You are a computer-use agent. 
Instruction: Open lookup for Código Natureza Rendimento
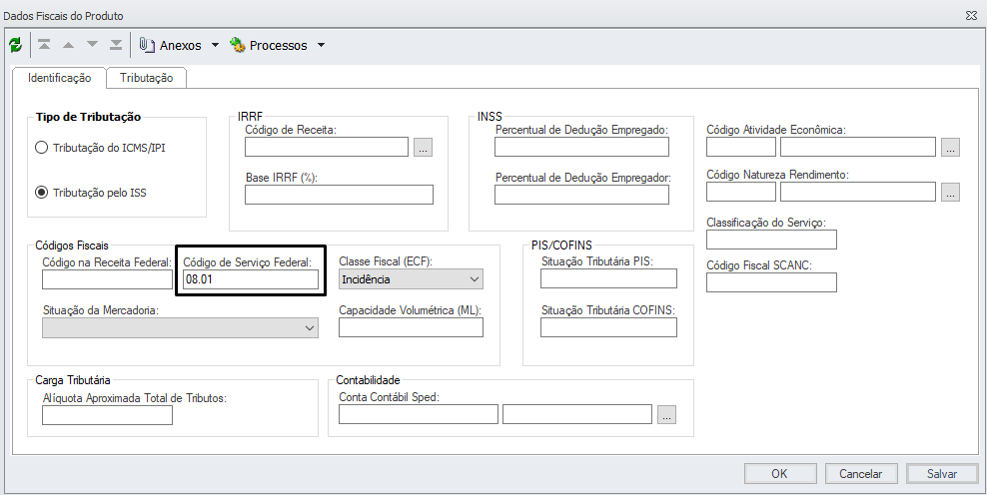click(x=950, y=192)
